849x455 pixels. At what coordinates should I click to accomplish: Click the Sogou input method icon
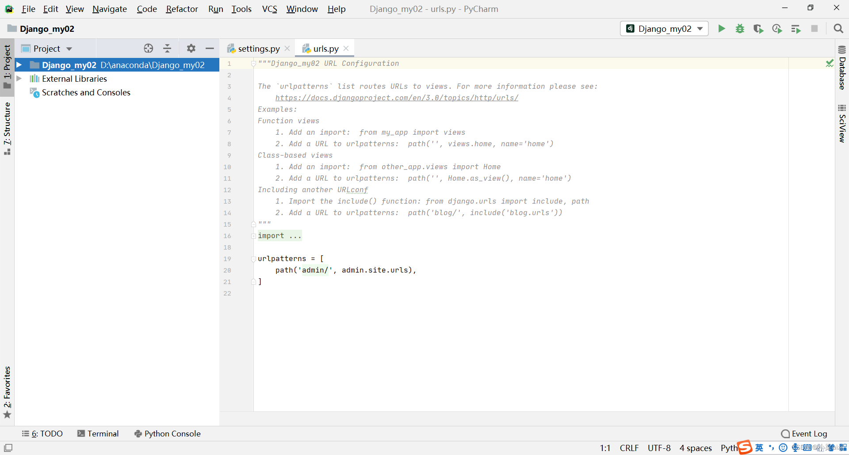pos(745,447)
